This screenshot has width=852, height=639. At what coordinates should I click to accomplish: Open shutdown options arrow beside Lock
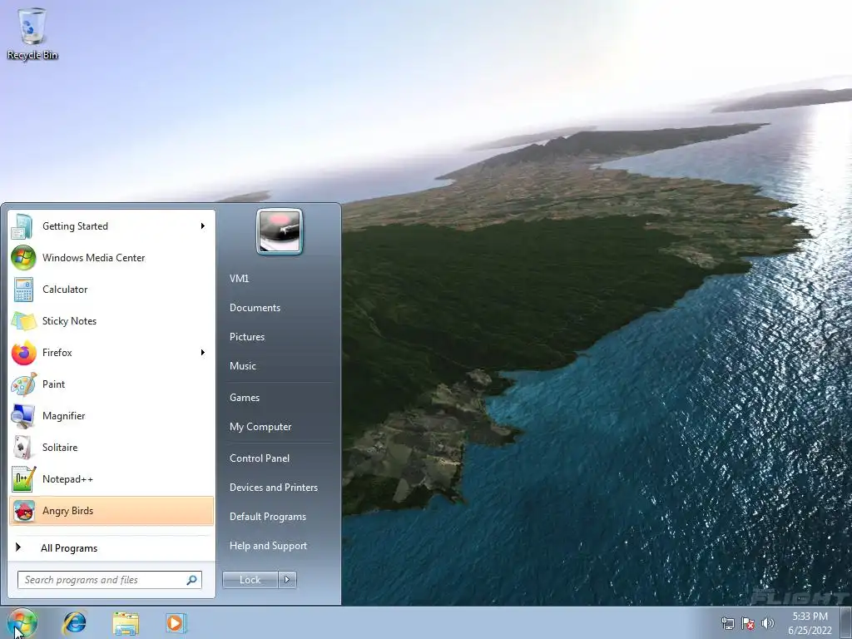287,580
